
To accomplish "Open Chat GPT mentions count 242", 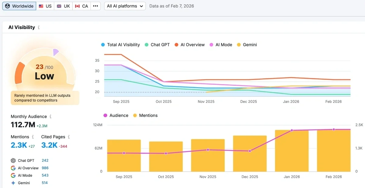I will [45, 160].
